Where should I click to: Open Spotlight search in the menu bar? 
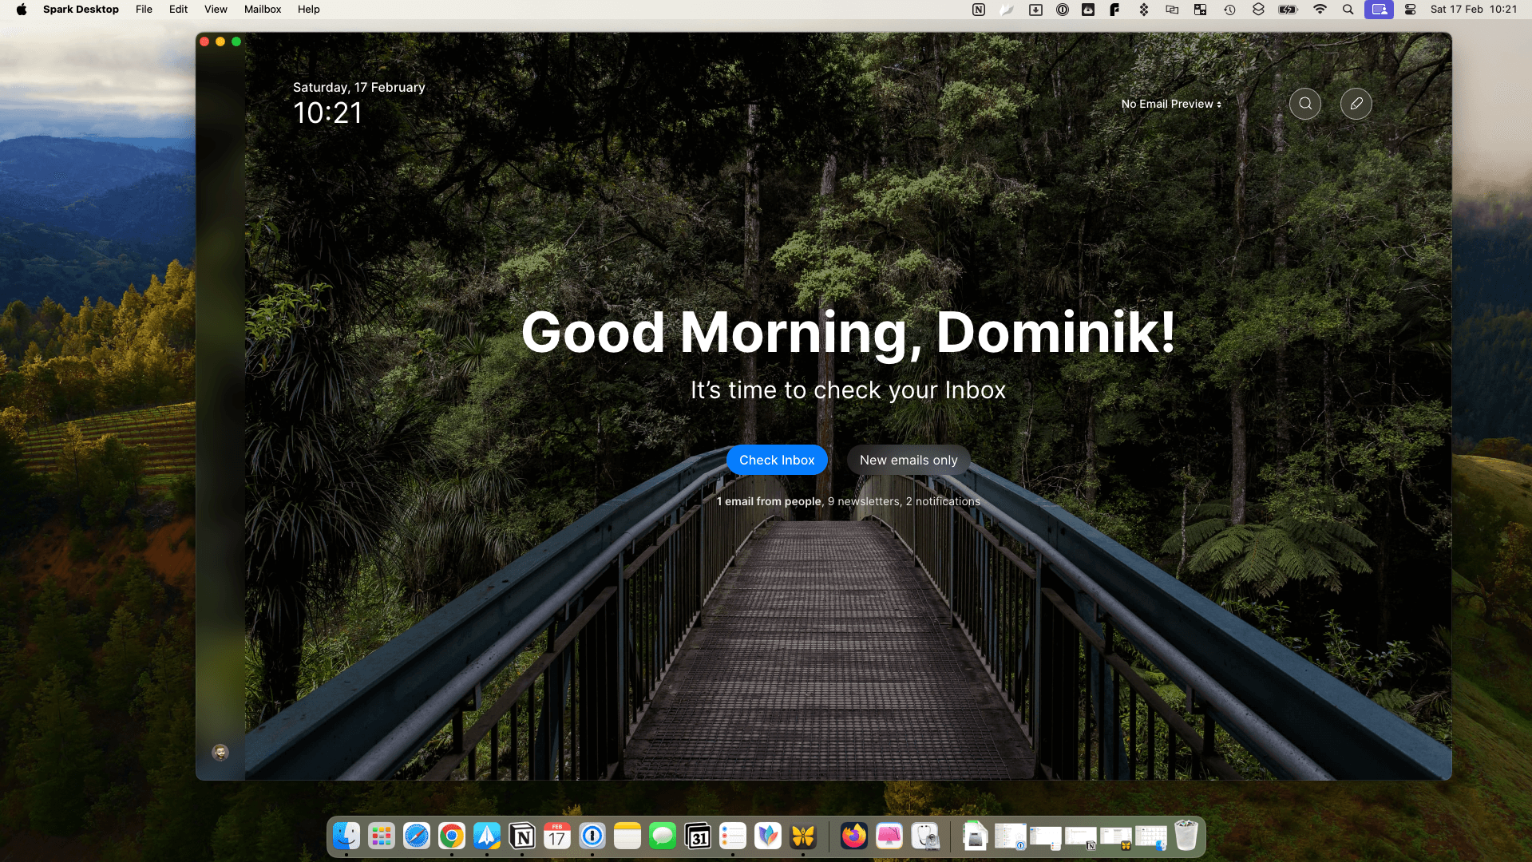pyautogui.click(x=1348, y=9)
